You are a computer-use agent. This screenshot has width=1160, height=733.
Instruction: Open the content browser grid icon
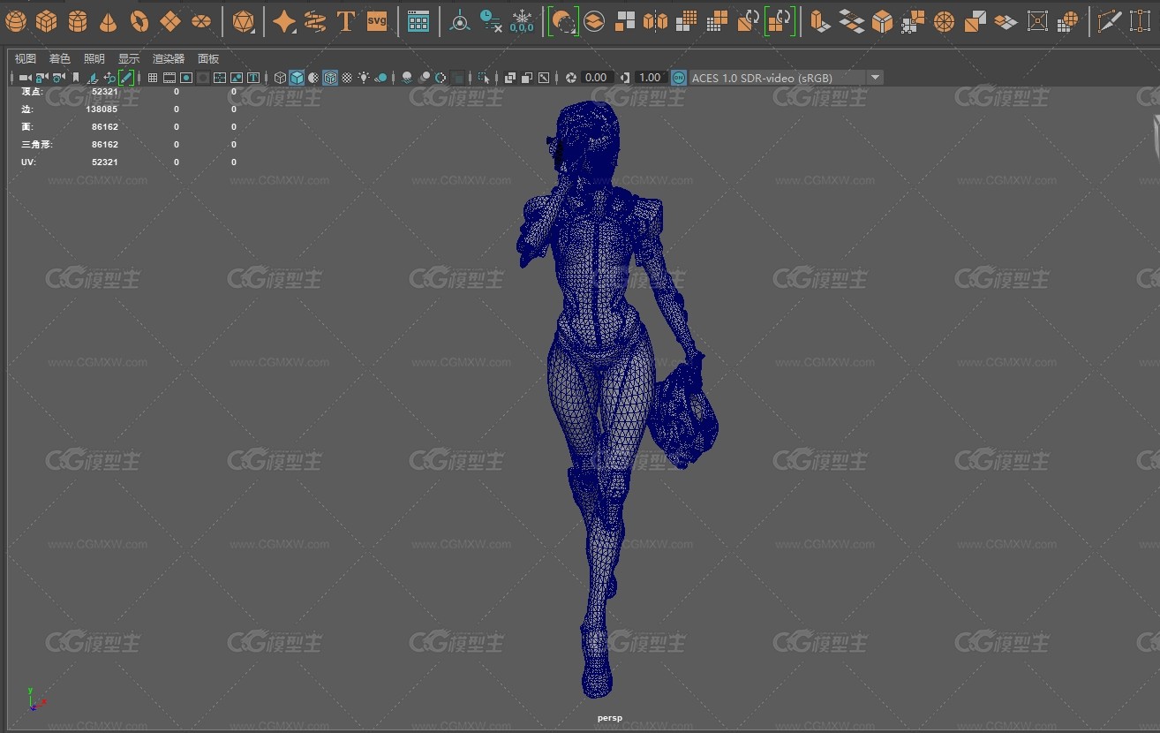pos(418,20)
